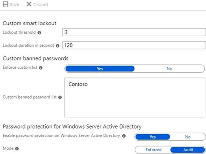Image resolution: width=206 pixels, height=154 pixels.
Task: Set Enforce custom list to Yes
Action: click(x=100, y=69)
